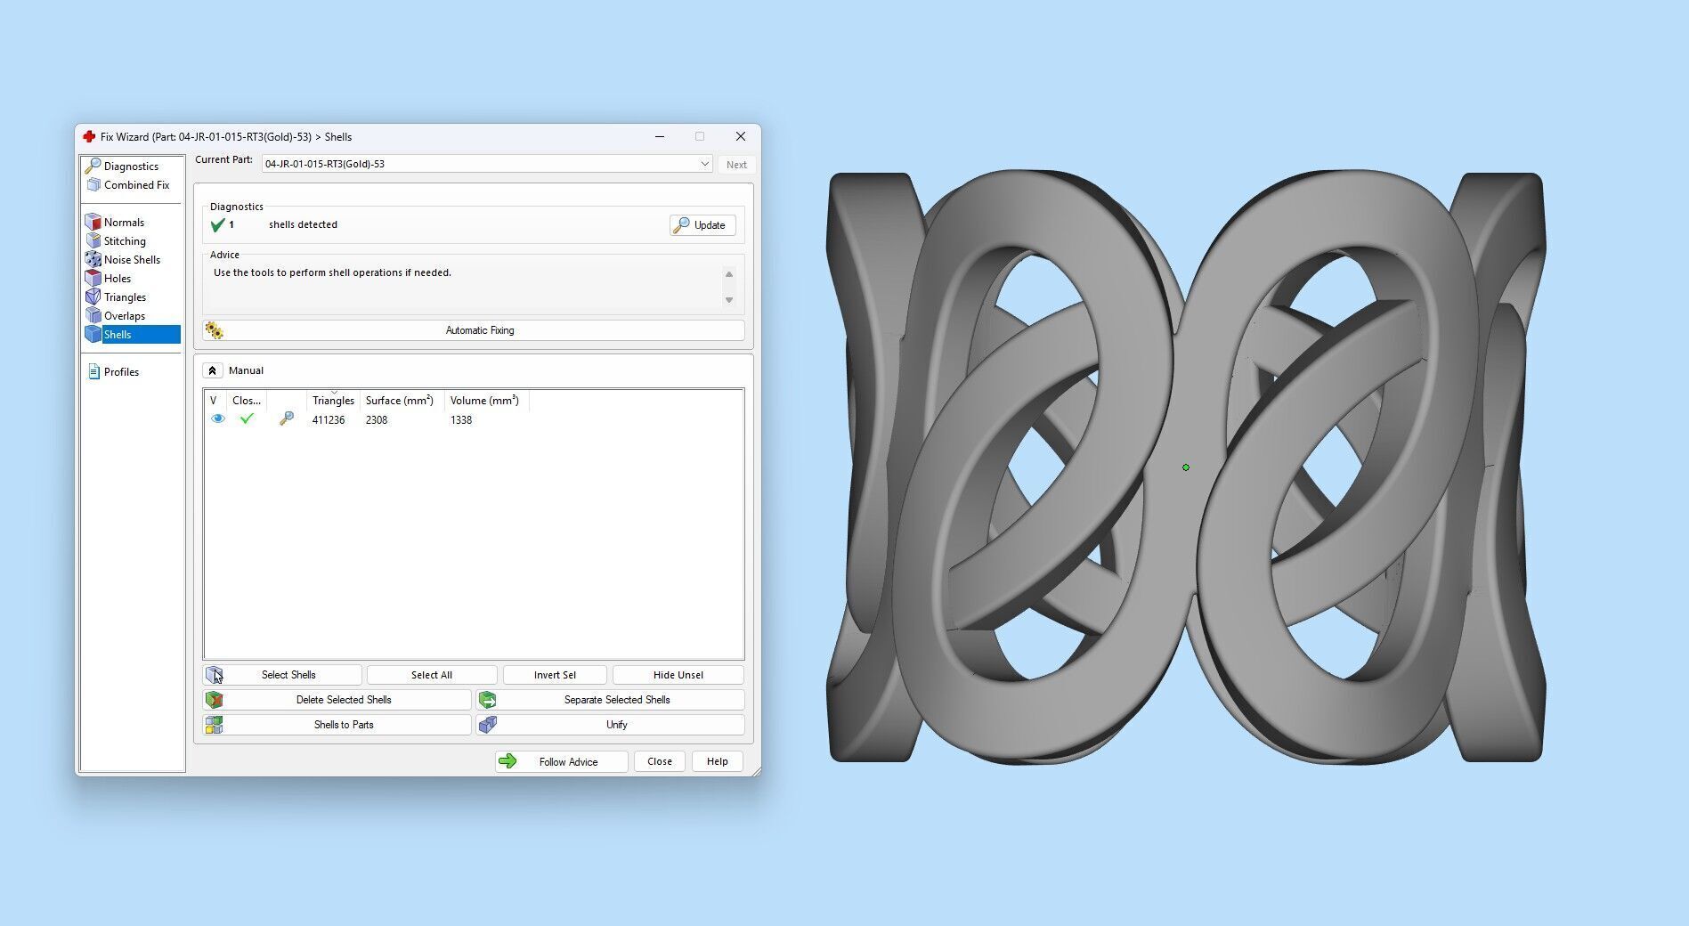Select the Overlaps fix step
The image size is (1689, 926).
(x=115, y=316)
